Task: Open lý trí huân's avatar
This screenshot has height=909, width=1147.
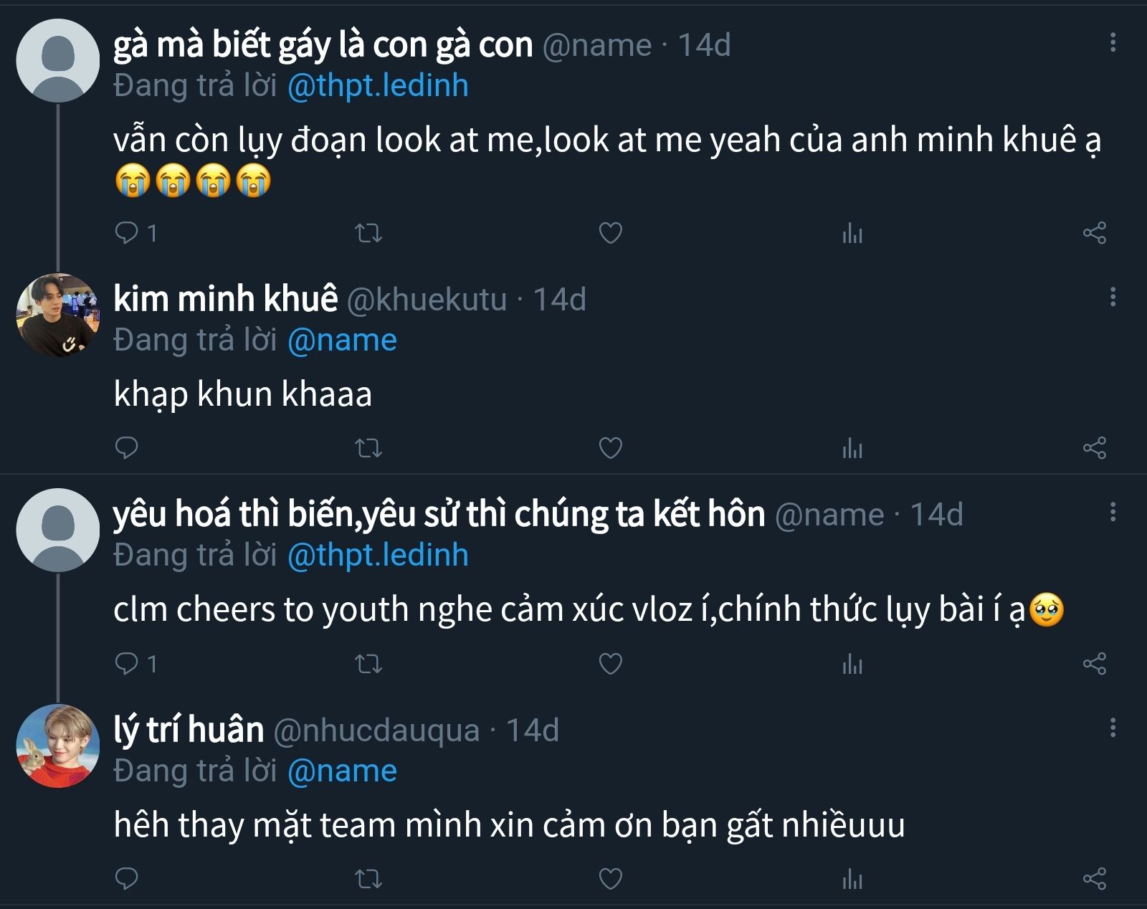Action: click(x=57, y=746)
